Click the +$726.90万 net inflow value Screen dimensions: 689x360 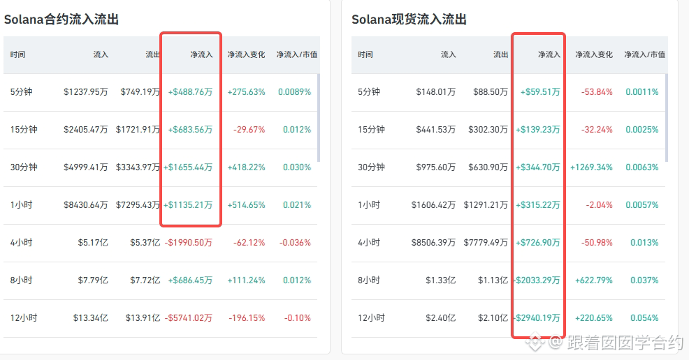point(538,243)
